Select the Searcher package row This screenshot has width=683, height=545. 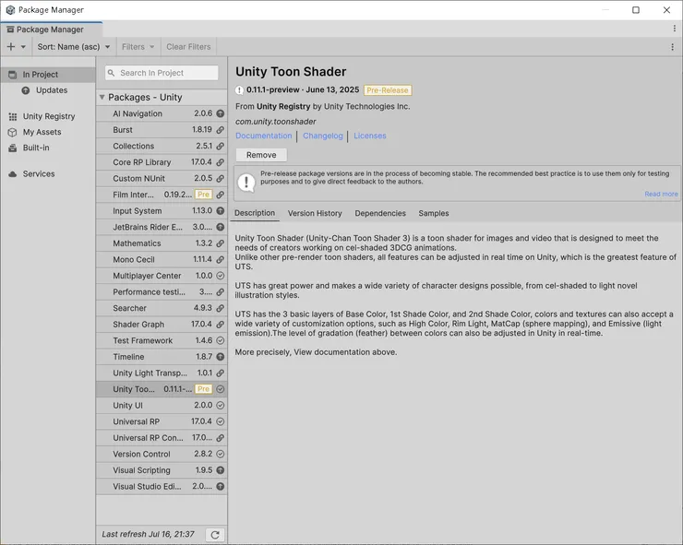coord(162,308)
